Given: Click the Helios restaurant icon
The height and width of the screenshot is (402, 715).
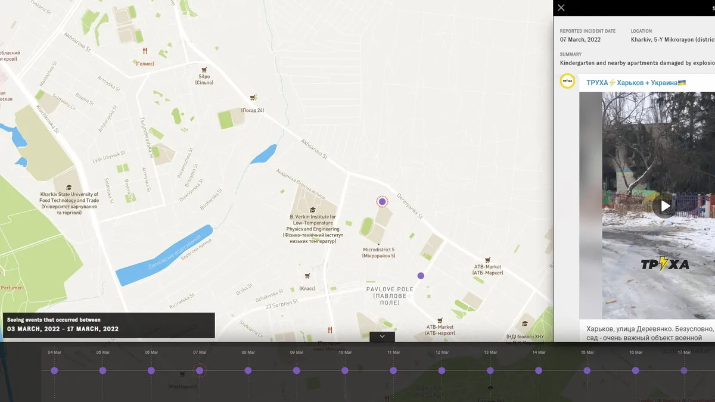Looking at the screenshot, I should tap(145, 51).
